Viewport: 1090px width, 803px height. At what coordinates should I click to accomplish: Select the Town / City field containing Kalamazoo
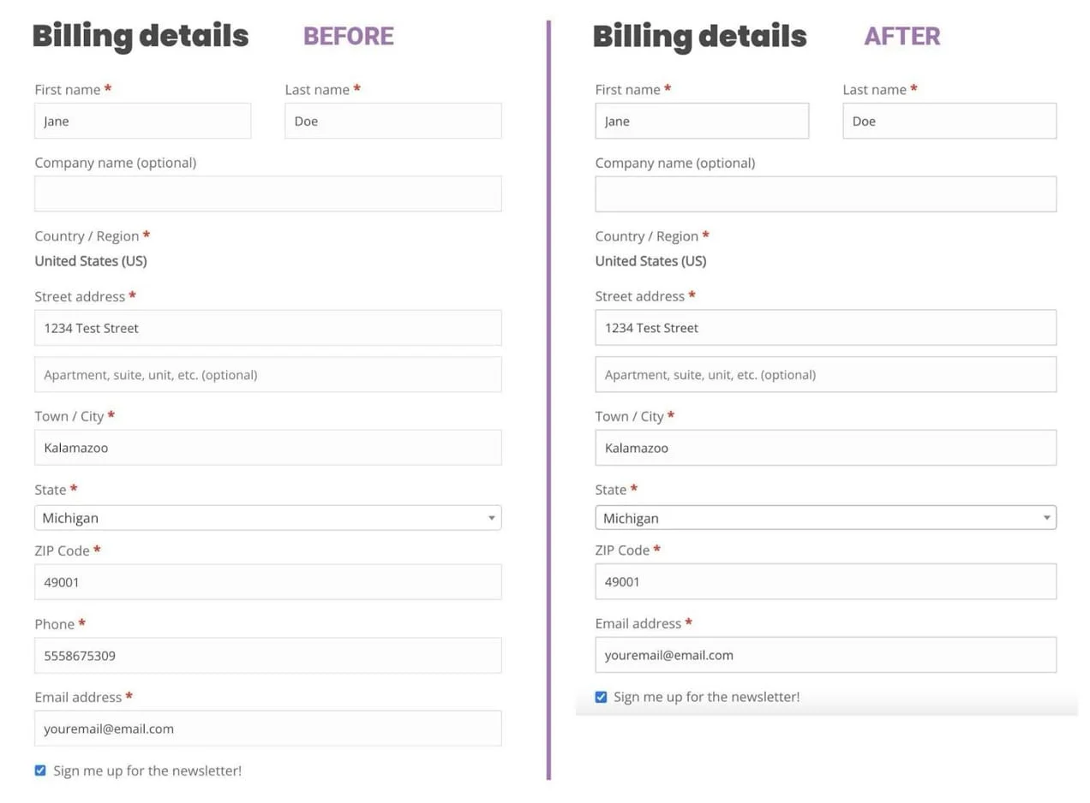(x=267, y=447)
